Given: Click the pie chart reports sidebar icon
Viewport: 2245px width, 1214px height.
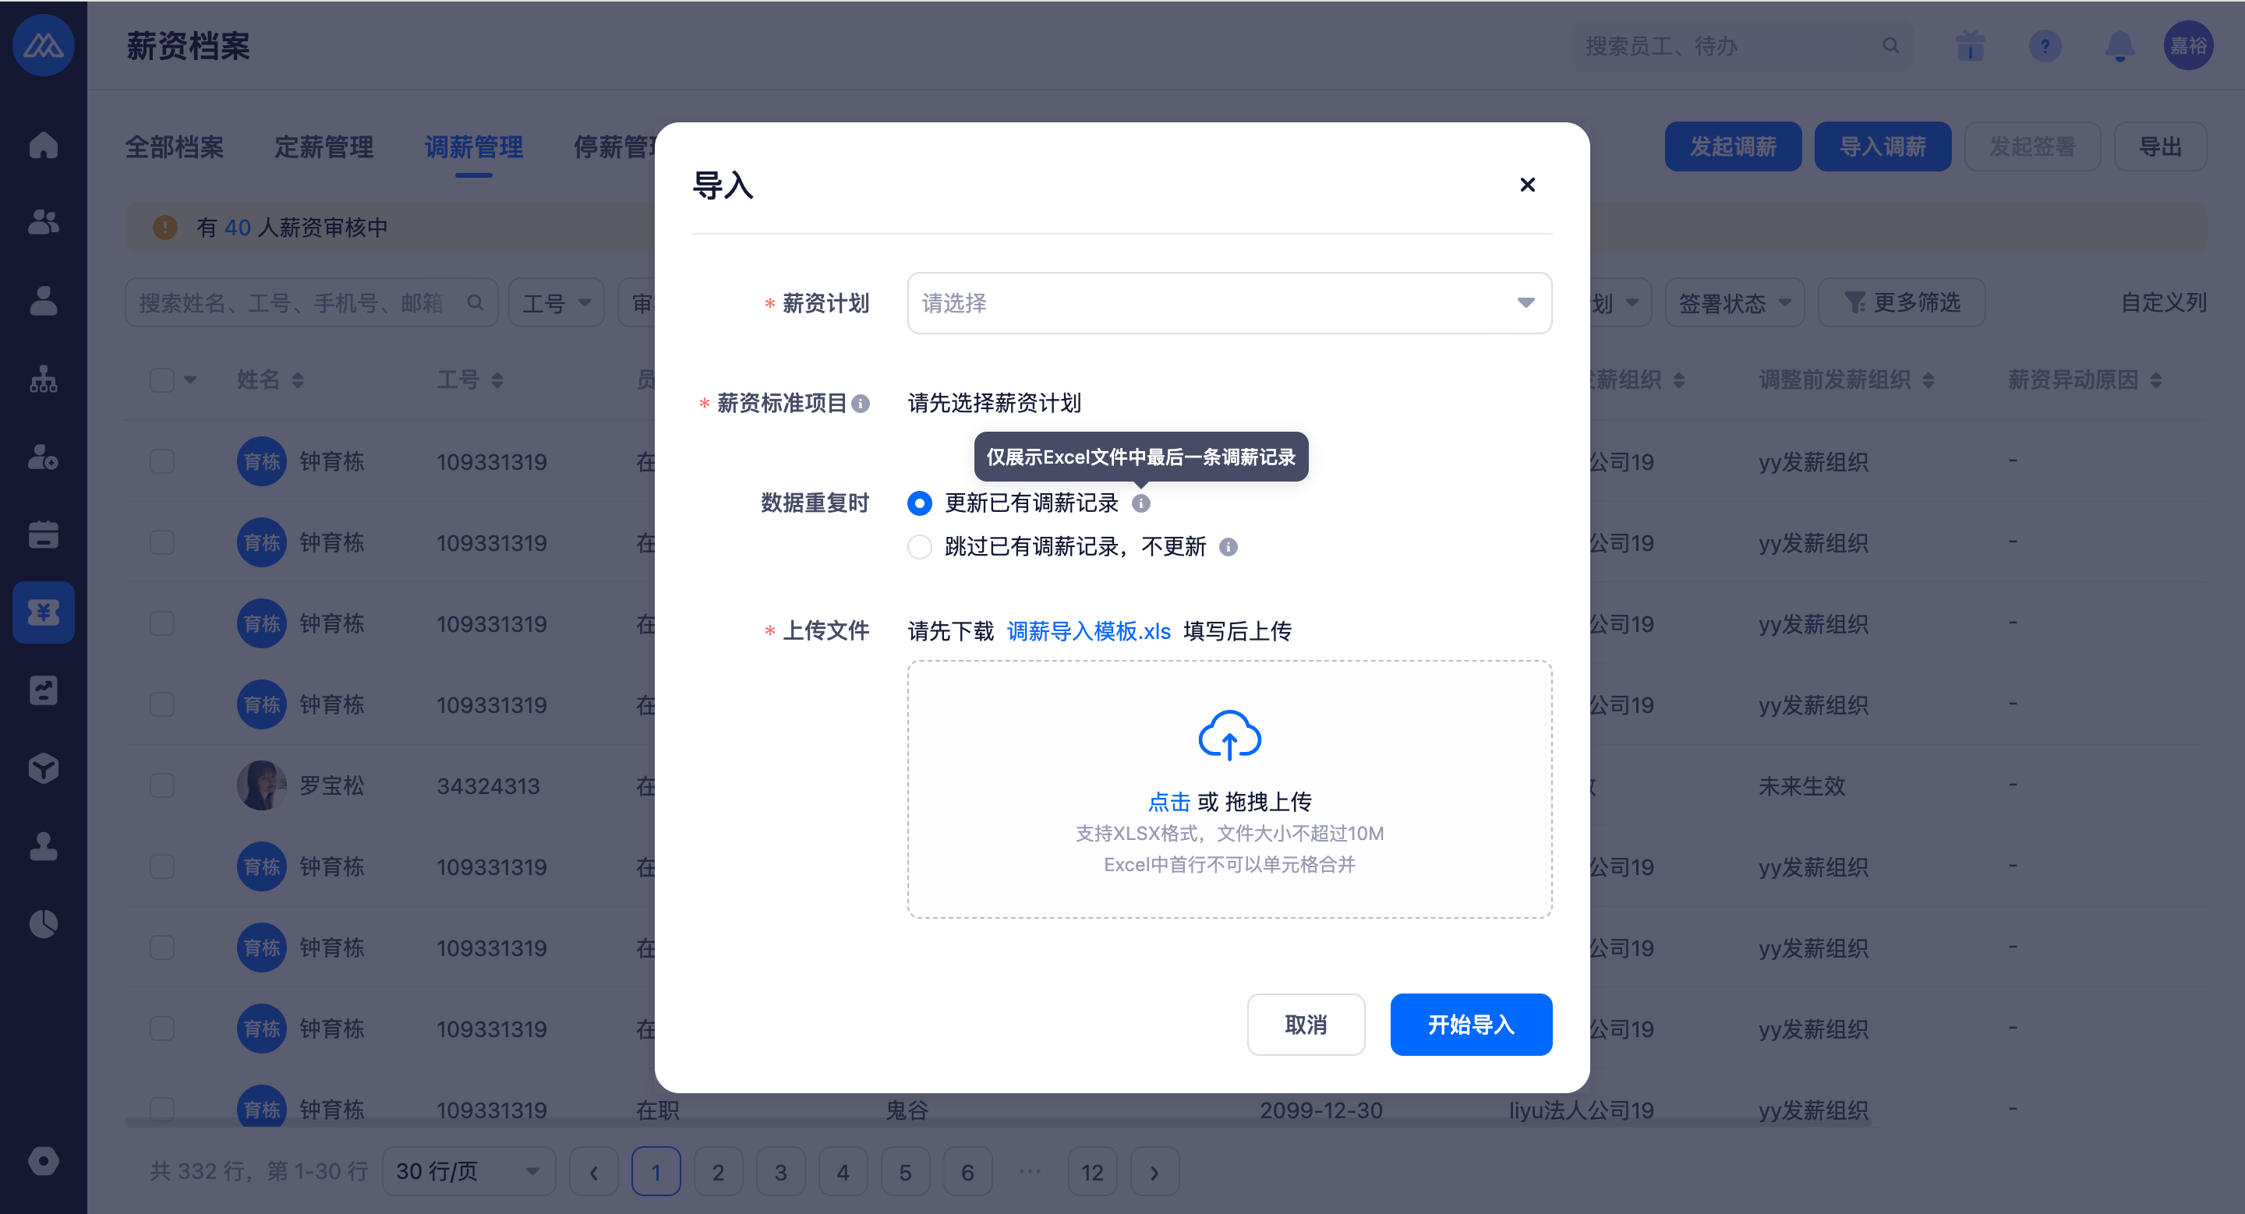Looking at the screenshot, I should [43, 924].
